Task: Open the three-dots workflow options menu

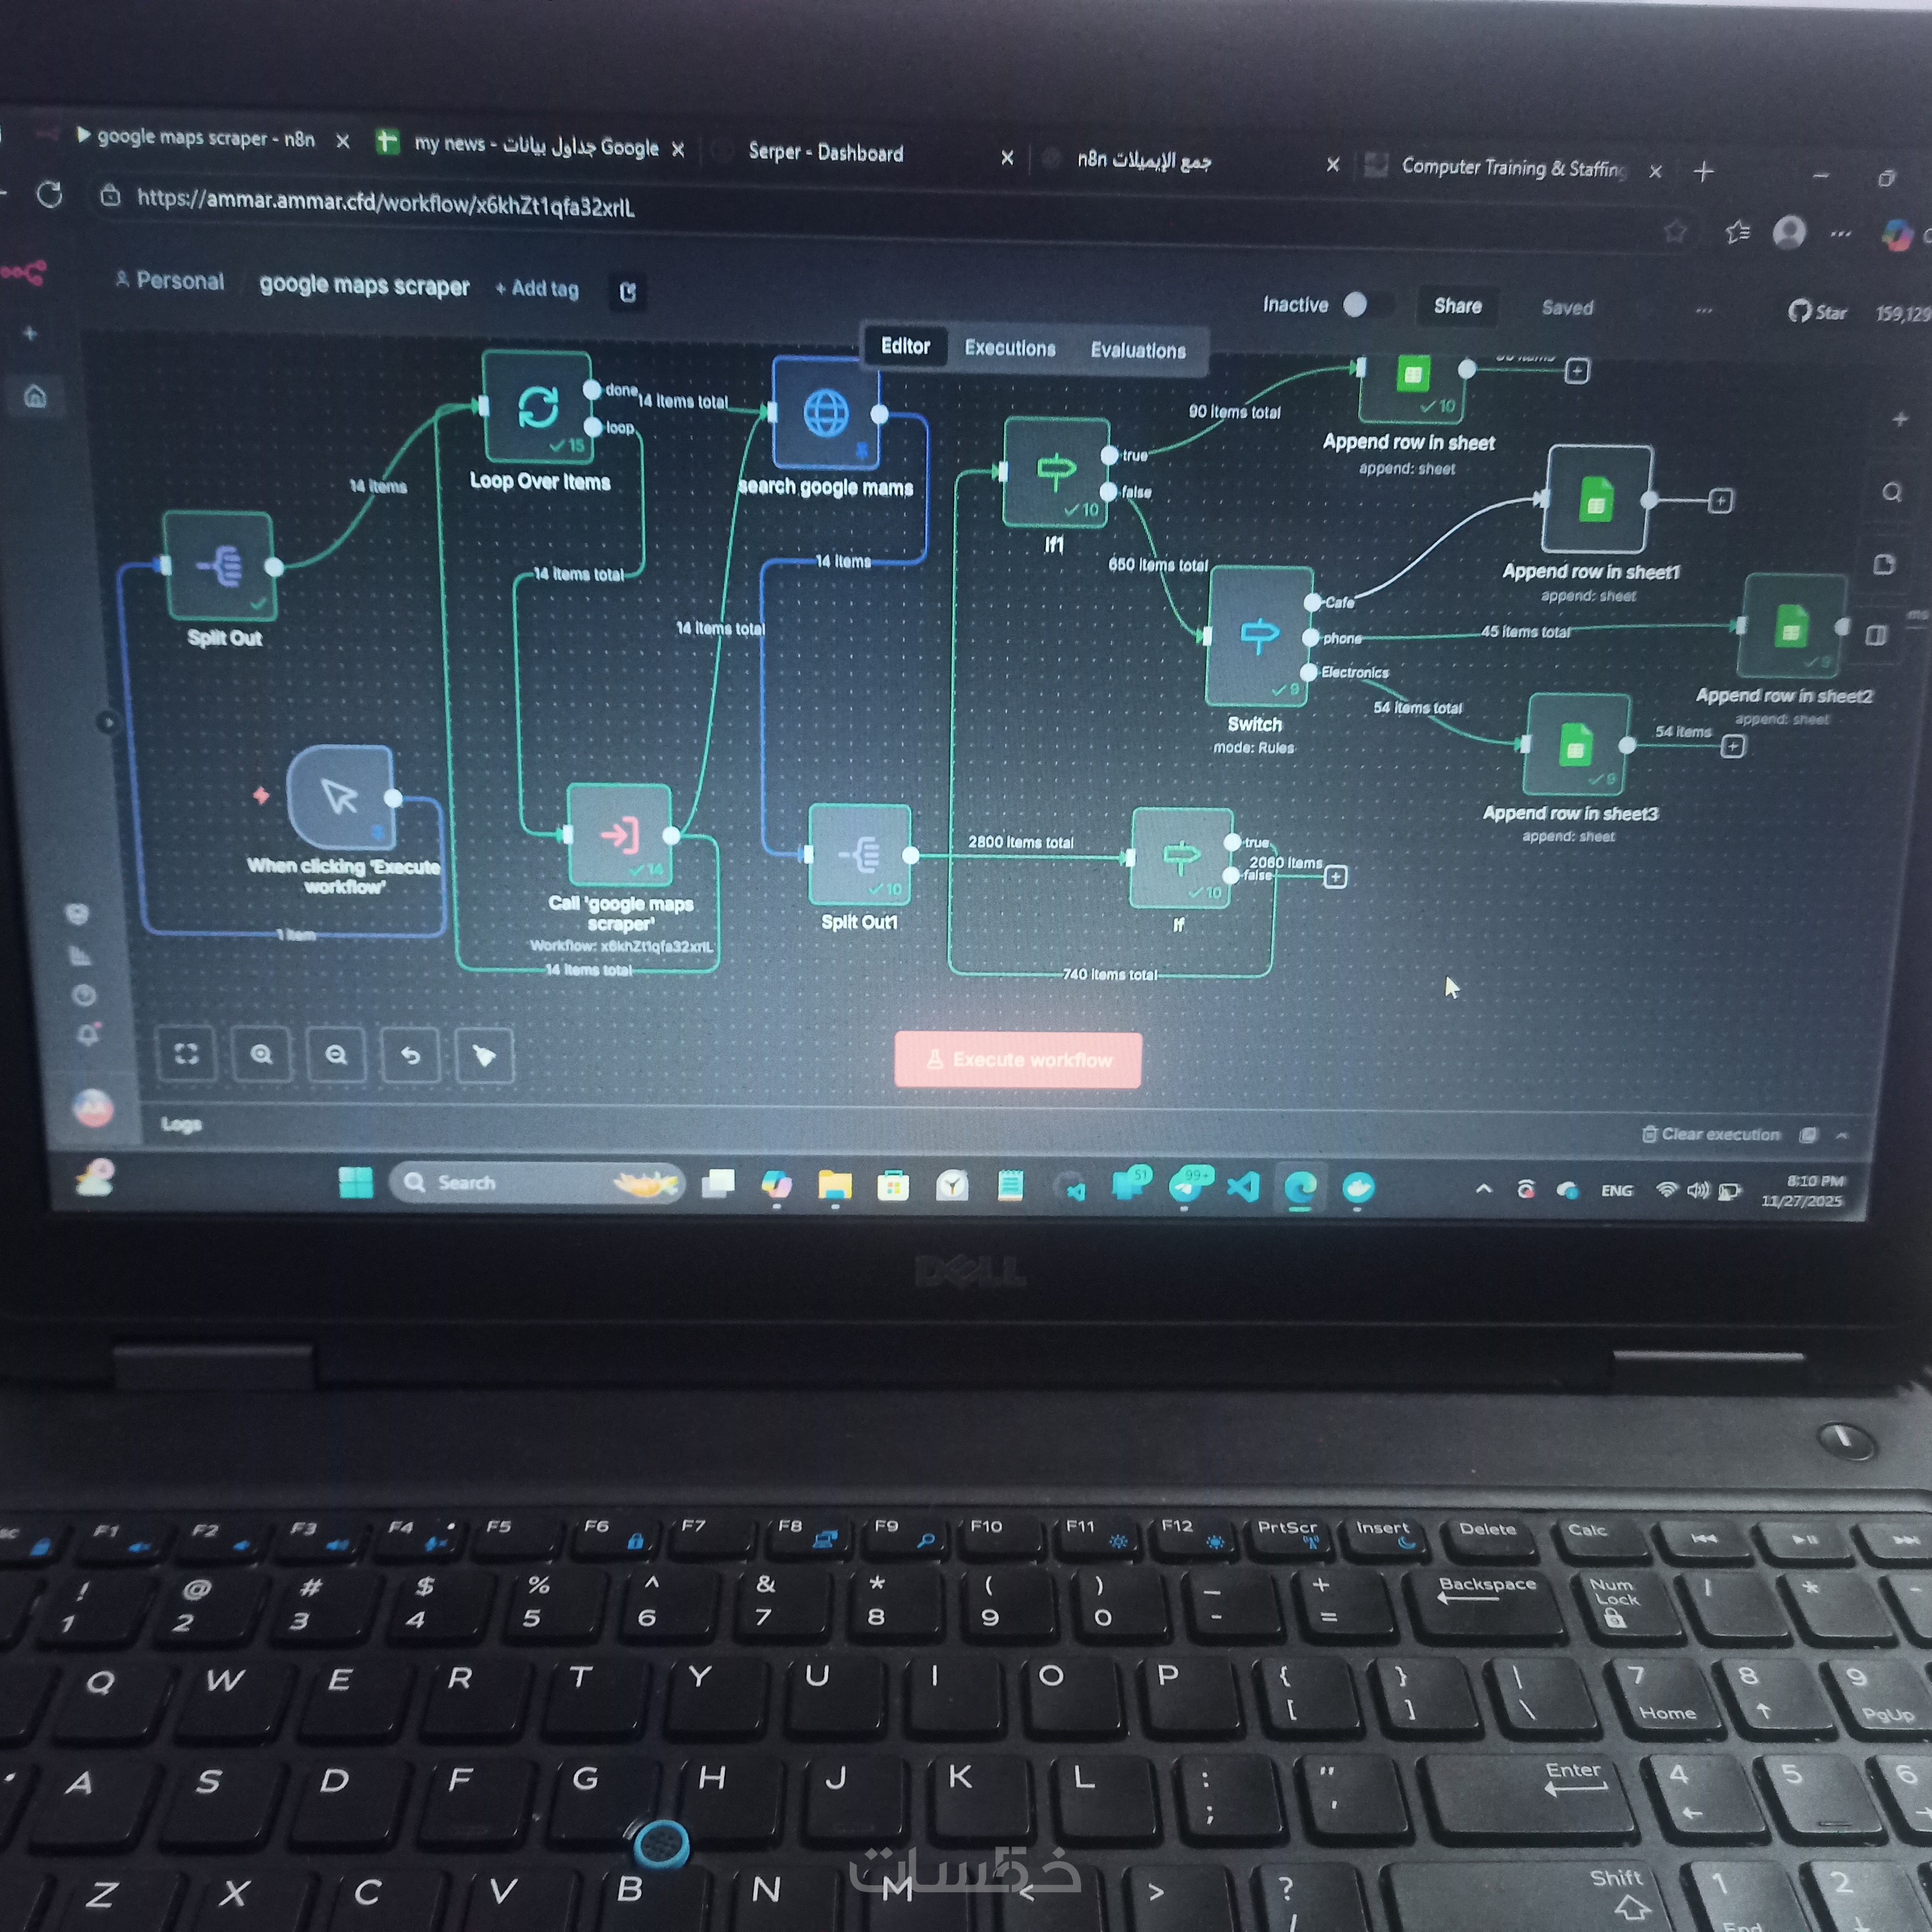Action: pyautogui.click(x=1704, y=310)
